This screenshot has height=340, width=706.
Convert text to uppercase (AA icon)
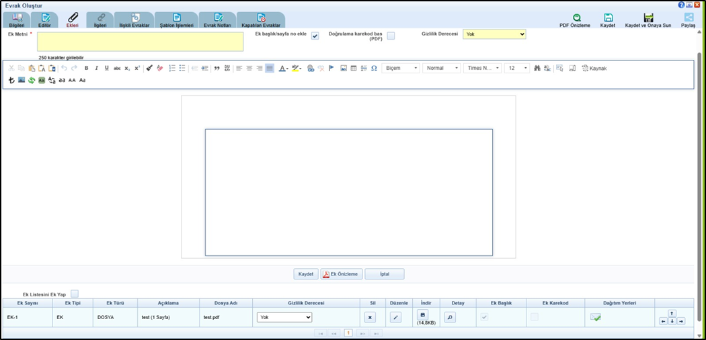[72, 80]
